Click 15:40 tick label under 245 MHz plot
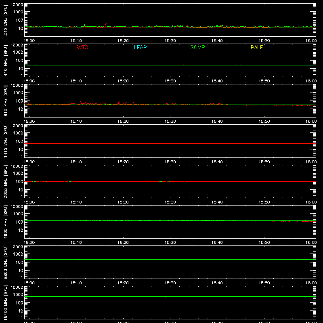Image resolution: width=323 pixels, height=323 pixels. tap(217, 41)
